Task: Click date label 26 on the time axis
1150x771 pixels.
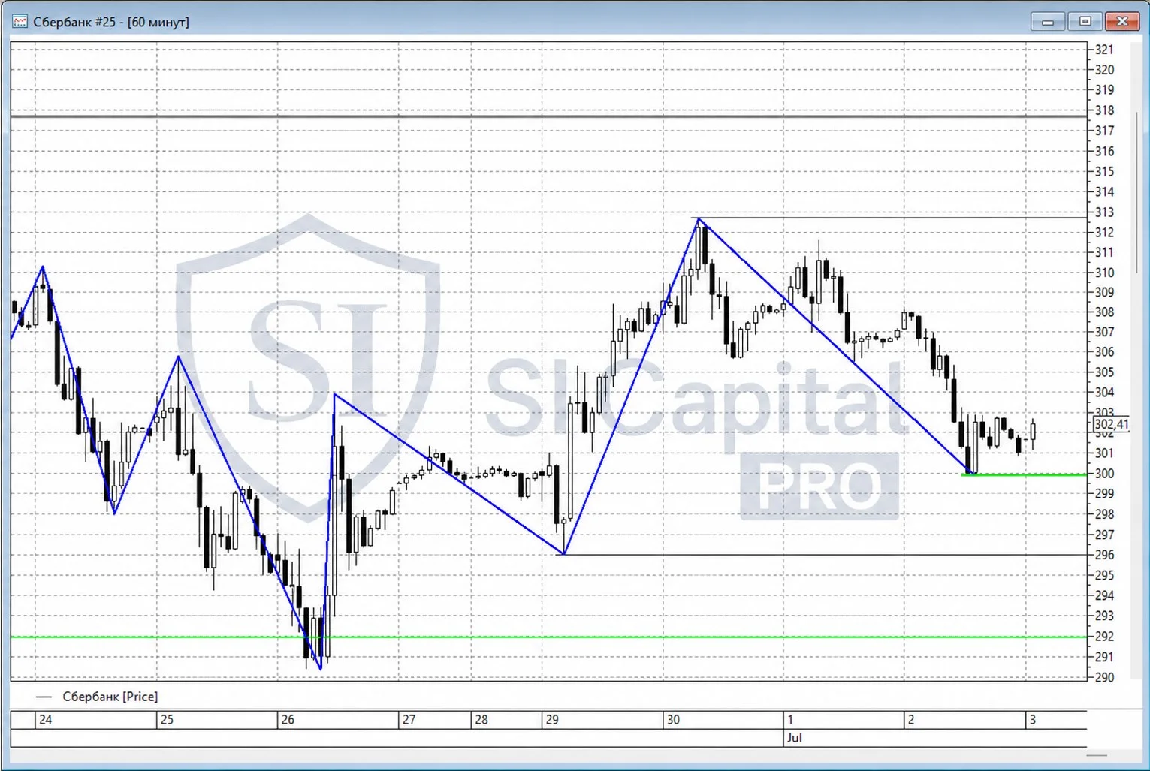Action: pos(288,719)
